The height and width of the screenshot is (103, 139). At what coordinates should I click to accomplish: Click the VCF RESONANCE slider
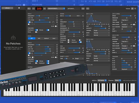[x=74, y=28]
